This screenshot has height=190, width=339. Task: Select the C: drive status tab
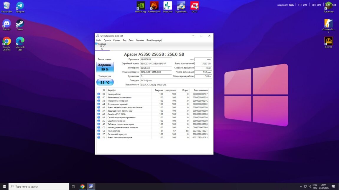tap(102, 46)
